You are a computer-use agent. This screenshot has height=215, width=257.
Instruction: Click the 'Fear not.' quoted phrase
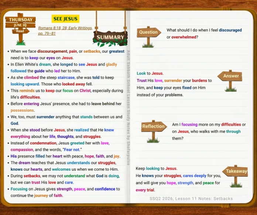(72, 149)
